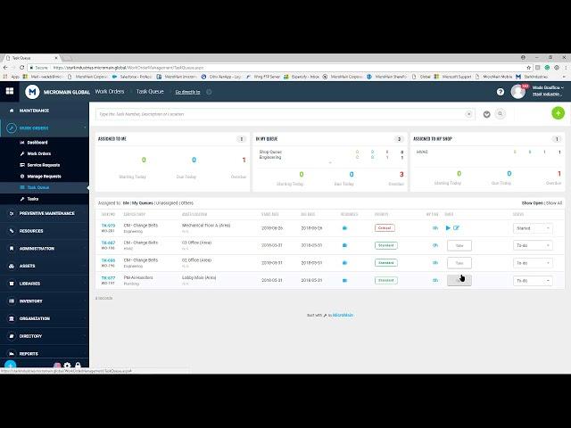Viewport: 571px width, 428px height.
Task: Bookmark this page with the star icon
Action: click(528, 68)
